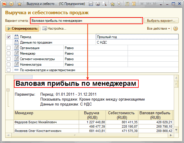The height and width of the screenshot is (143, 184).
Task: Click the Вариант отчета input field
Action: [x=86, y=21]
